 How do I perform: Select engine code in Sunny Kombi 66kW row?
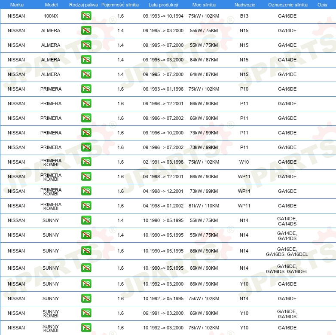[287, 314]
